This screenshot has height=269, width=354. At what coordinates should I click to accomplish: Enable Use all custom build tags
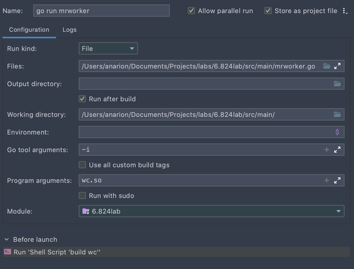[x=83, y=165]
